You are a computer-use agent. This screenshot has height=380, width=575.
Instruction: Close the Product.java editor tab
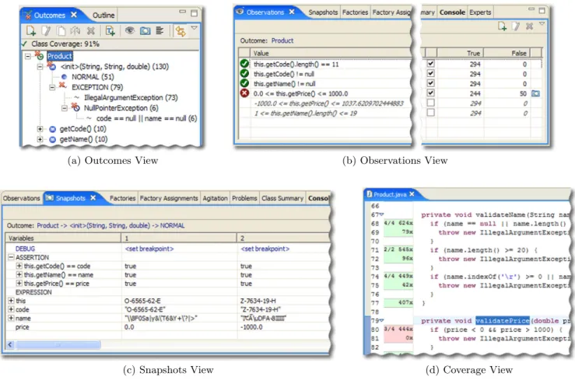pyautogui.click(x=412, y=194)
